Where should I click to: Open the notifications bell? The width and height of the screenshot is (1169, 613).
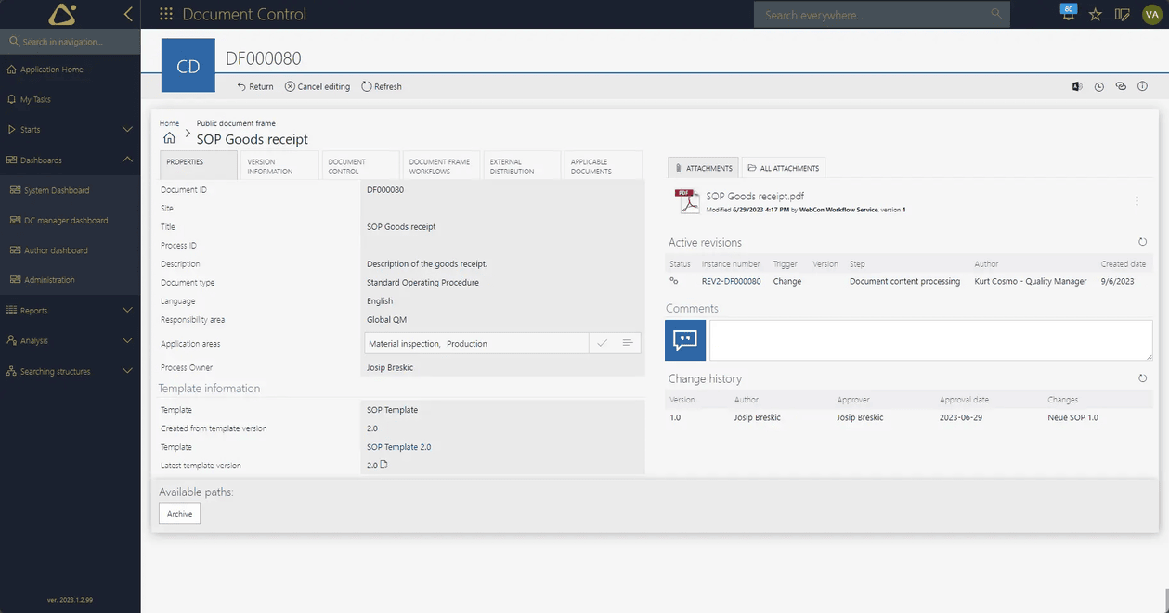(1068, 15)
